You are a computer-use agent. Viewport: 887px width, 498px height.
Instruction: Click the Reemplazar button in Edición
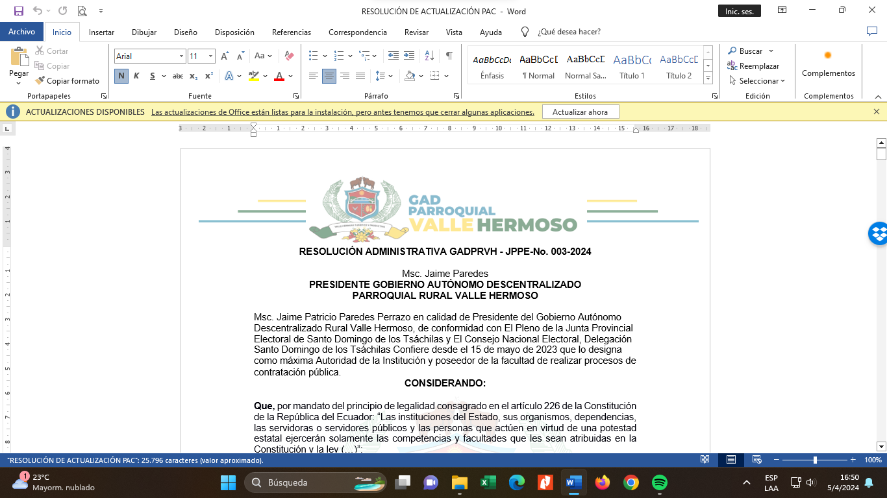[753, 66]
